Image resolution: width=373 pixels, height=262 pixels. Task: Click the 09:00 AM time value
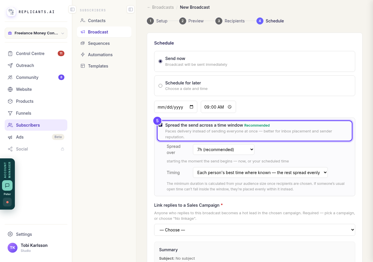click(x=214, y=107)
